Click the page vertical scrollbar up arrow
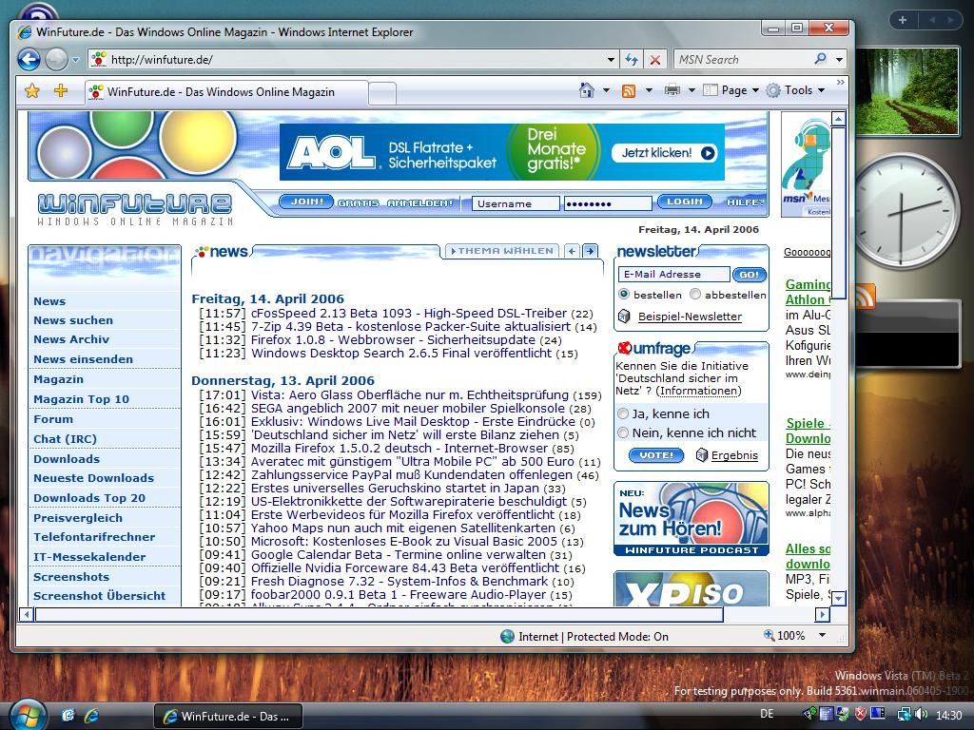 click(839, 119)
